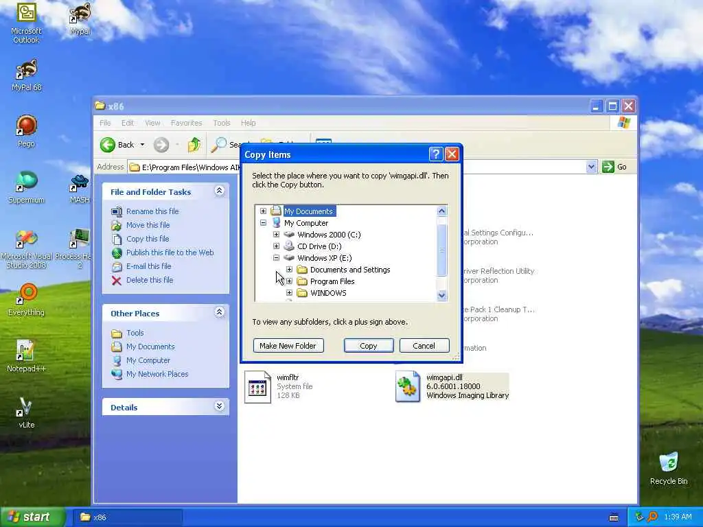Select Windows XP (E:) in tree
Screen dimensions: 703x527
[325, 258]
